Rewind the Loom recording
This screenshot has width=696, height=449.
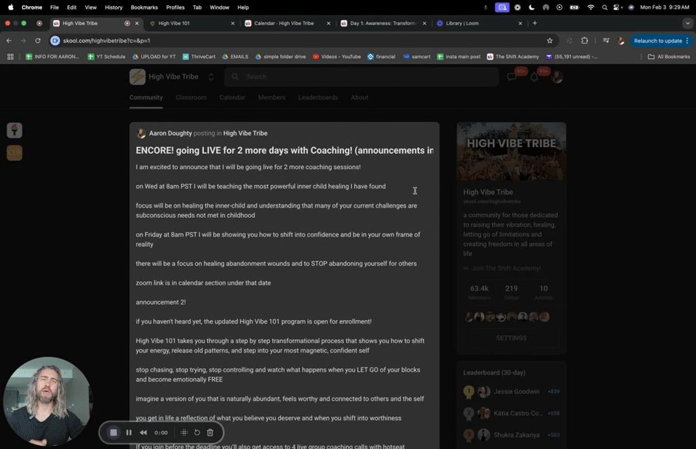(143, 433)
